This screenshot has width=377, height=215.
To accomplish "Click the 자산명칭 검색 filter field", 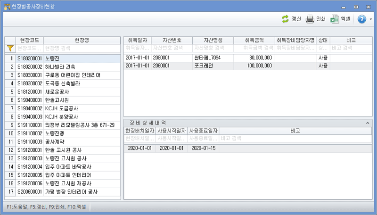I will tap(213, 48).
